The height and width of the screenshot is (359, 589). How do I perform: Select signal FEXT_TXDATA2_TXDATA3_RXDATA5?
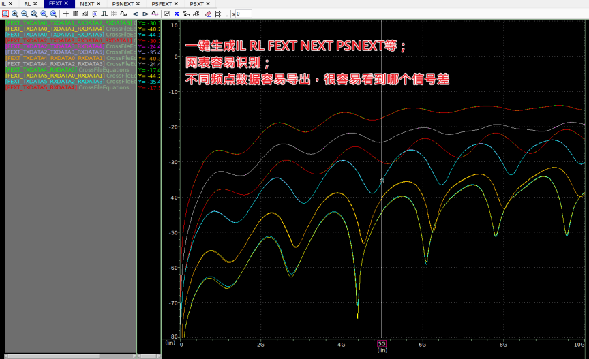[55, 52]
